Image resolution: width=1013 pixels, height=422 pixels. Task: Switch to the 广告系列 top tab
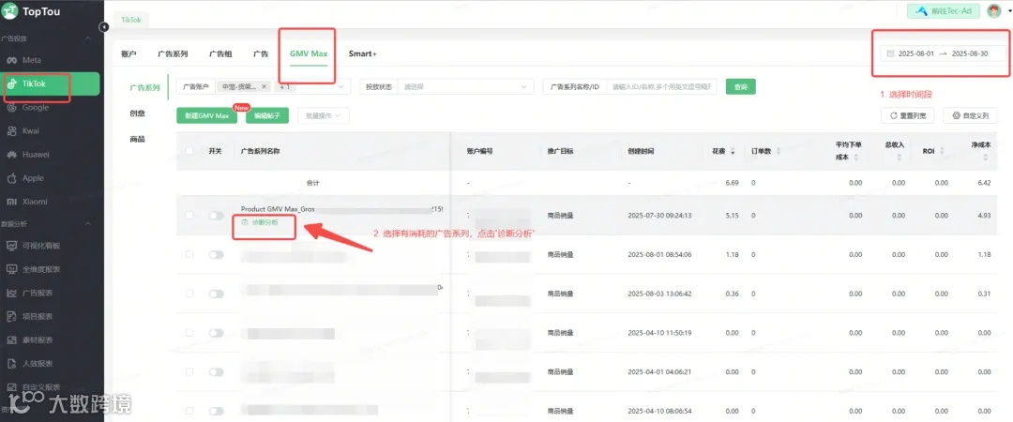(173, 53)
